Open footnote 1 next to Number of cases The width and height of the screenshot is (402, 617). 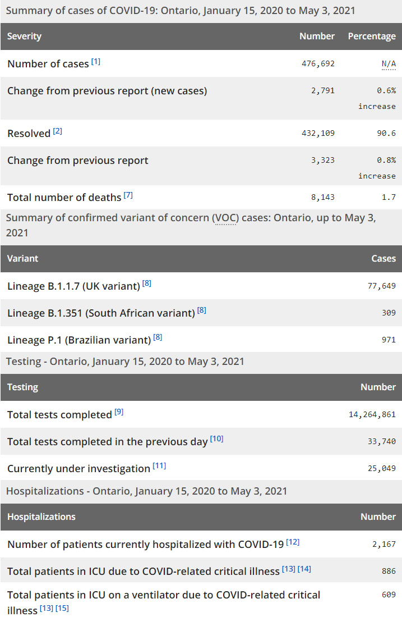click(96, 62)
